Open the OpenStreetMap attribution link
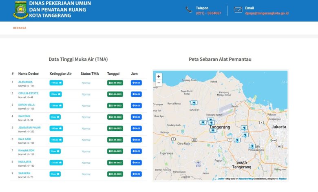 (245, 179)
